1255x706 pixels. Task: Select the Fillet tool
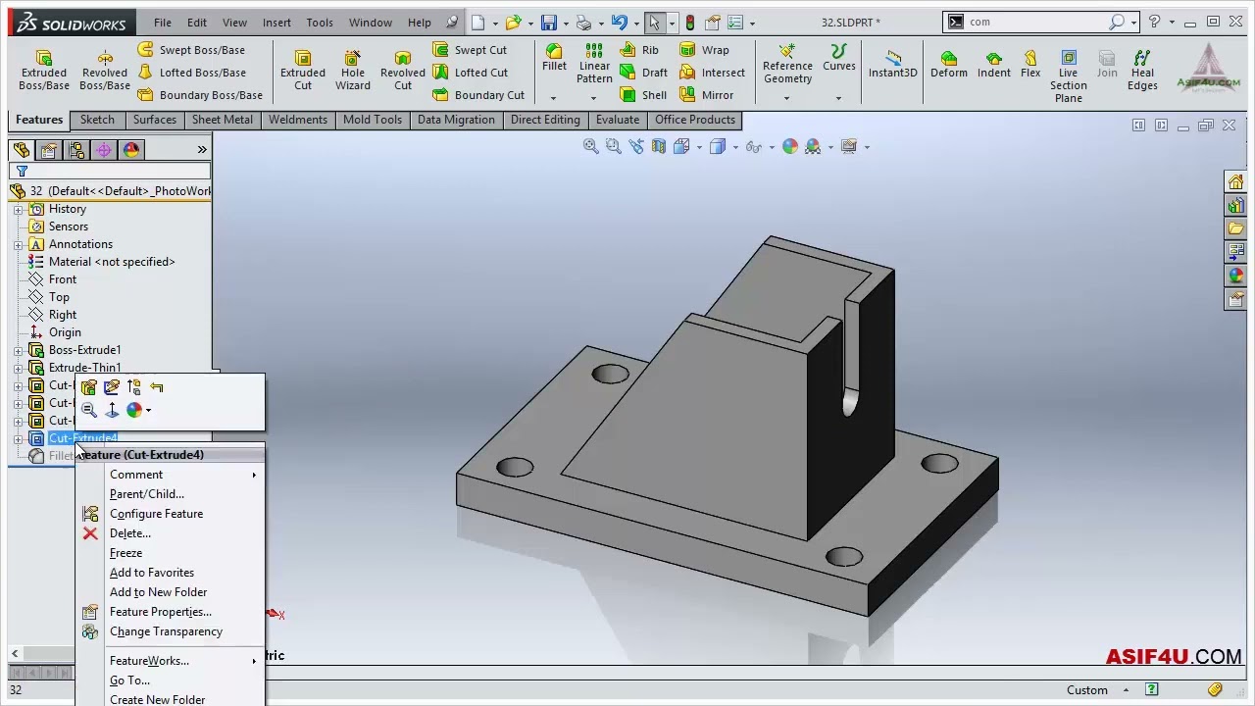tap(554, 58)
